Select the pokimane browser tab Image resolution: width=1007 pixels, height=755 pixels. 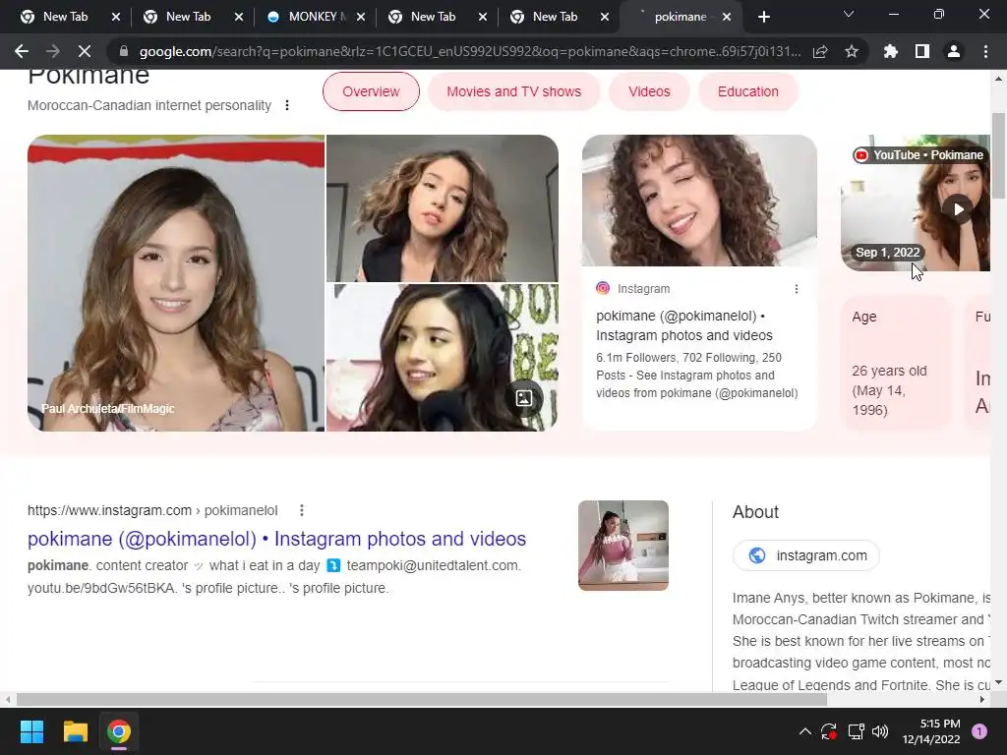[682, 17]
